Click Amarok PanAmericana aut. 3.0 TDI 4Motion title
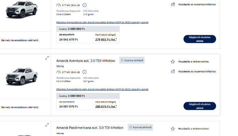 tap(90, 128)
